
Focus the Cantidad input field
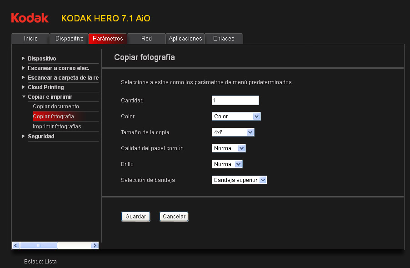235,100
